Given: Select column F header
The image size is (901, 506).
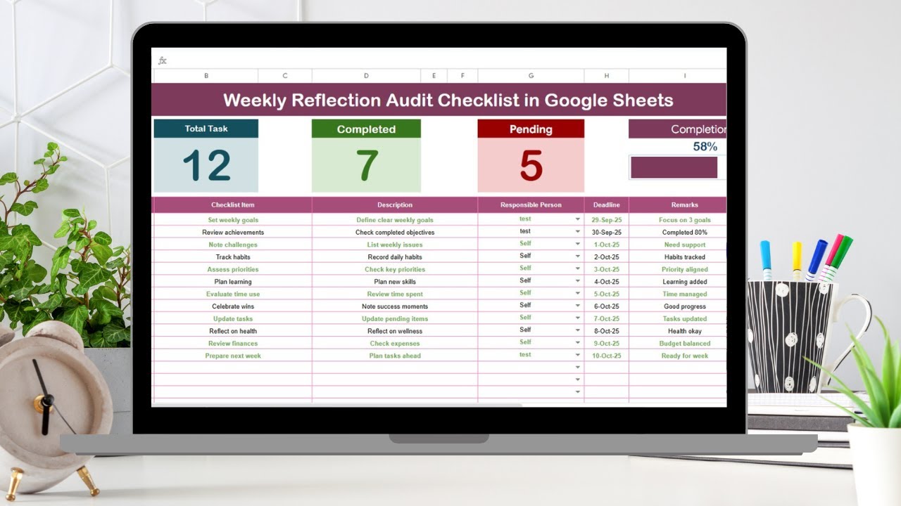Looking at the screenshot, I should 462,76.
